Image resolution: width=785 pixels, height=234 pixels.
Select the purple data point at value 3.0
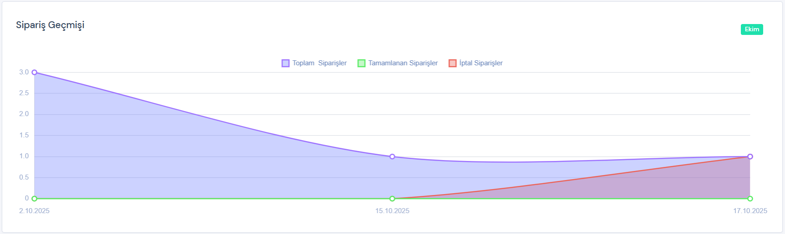tap(35, 73)
